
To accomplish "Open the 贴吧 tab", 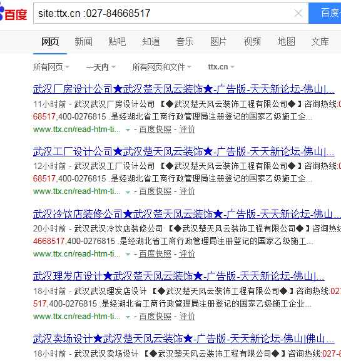I will pos(117,42).
